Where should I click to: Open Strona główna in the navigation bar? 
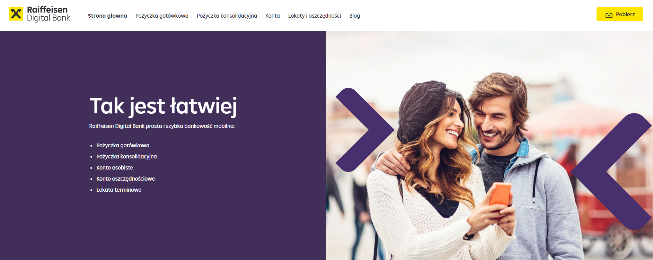click(x=107, y=16)
